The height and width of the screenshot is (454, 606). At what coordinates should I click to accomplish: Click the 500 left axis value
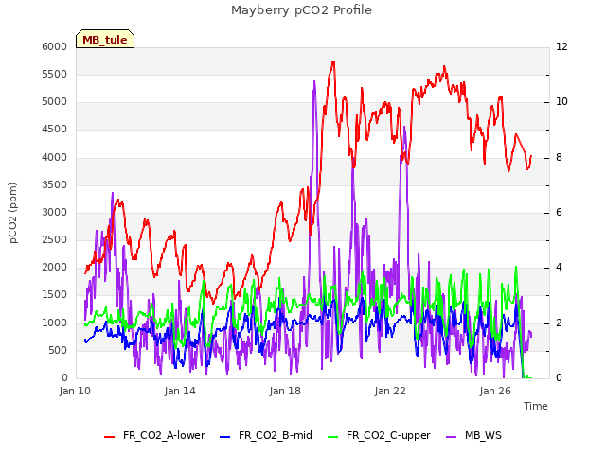point(58,350)
